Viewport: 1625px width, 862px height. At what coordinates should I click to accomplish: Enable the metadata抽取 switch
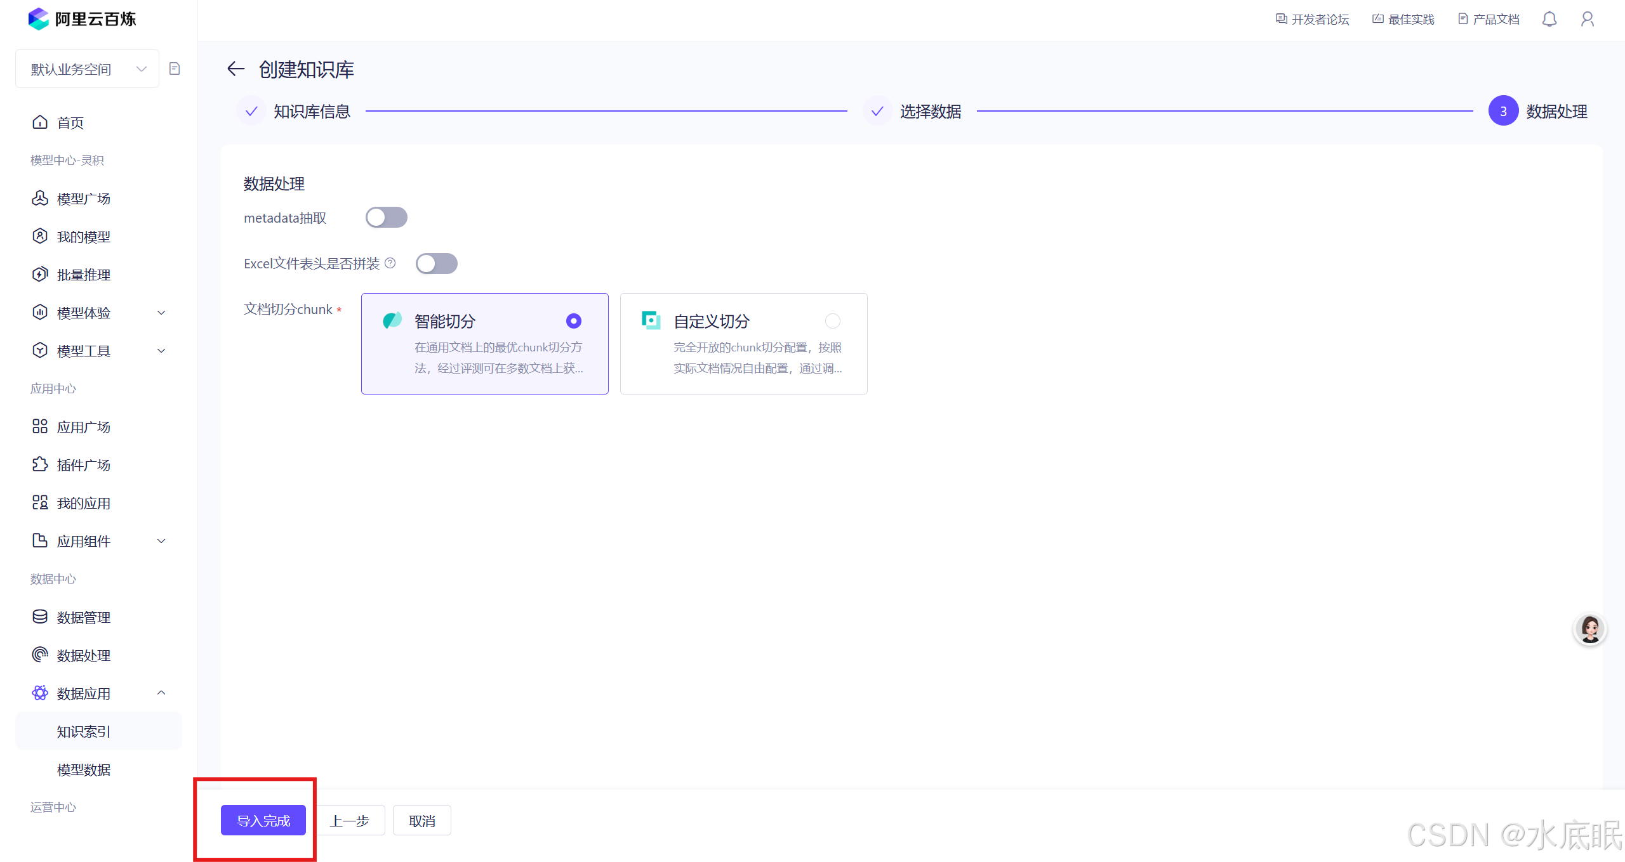386,218
